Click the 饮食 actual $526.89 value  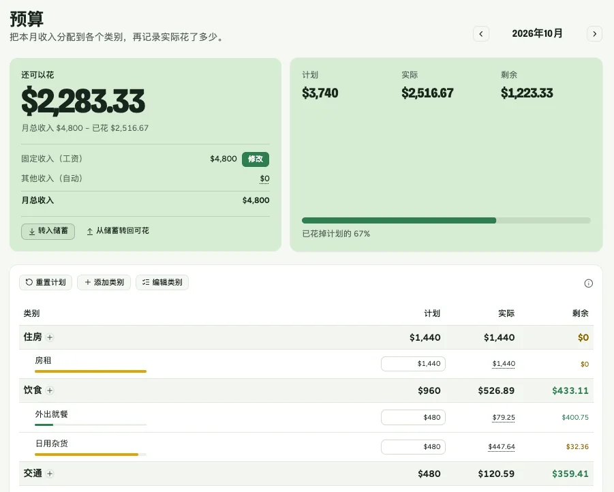pos(496,390)
